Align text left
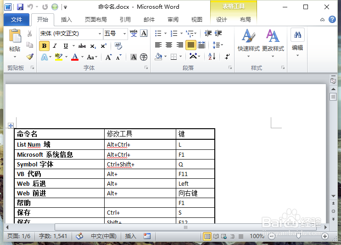341x245 pixels. [x=158, y=45]
